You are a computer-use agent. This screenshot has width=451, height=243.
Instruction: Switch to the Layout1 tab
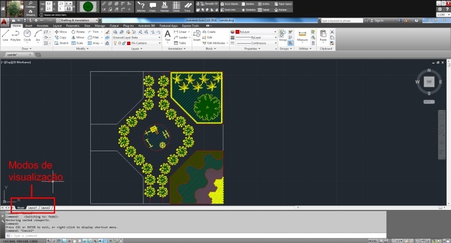33,208
